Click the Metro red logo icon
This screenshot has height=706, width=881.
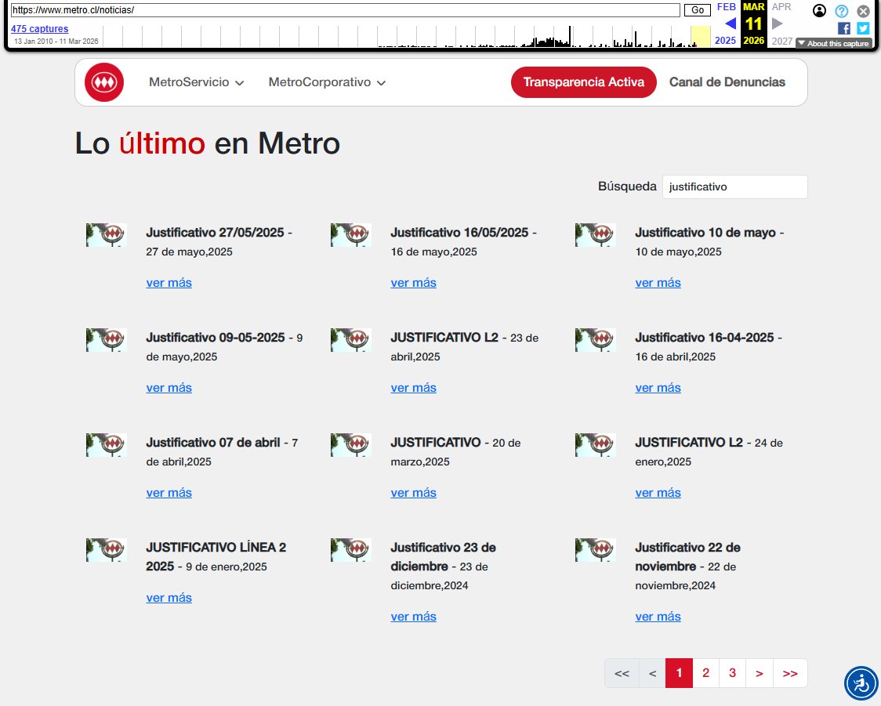coord(104,82)
